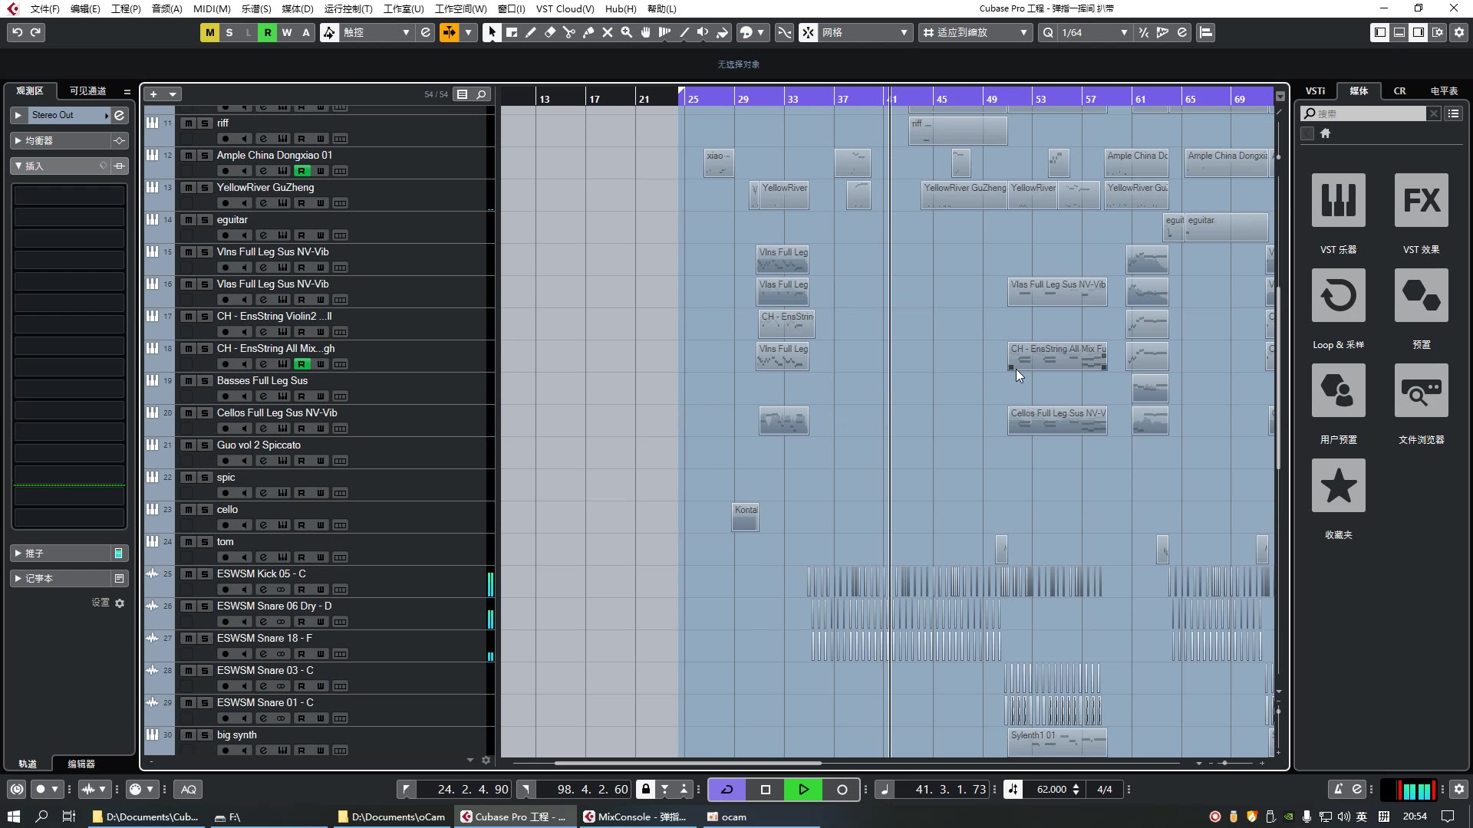This screenshot has height=828, width=1473.
Task: Toggle the Cycle loop button
Action: [727, 790]
